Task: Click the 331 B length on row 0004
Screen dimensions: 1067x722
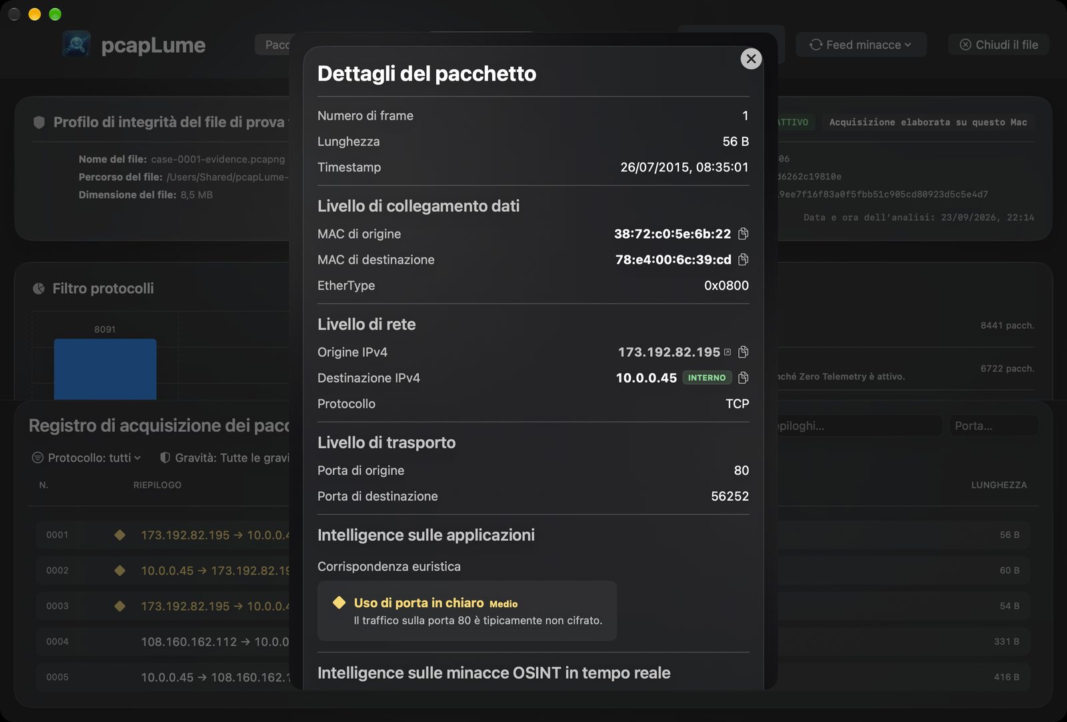Action: click(x=1006, y=641)
